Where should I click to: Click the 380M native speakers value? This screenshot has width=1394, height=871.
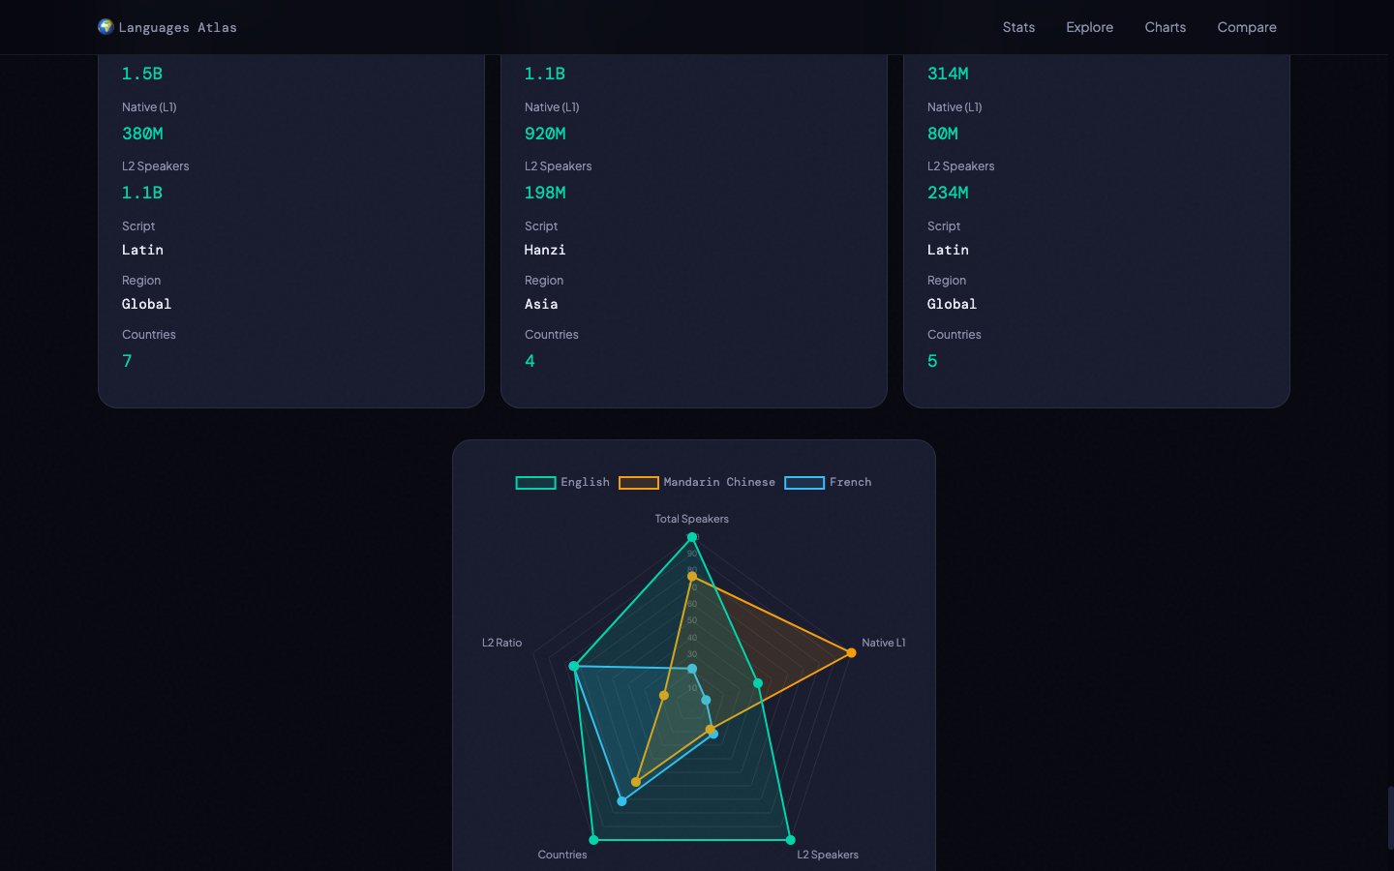point(142,134)
